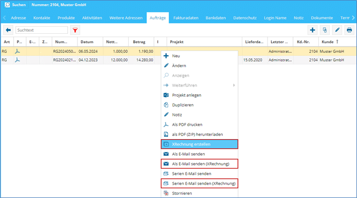The image size is (357, 198).
Task: Choose Als PDF drucken
Action: (x=199, y=124)
